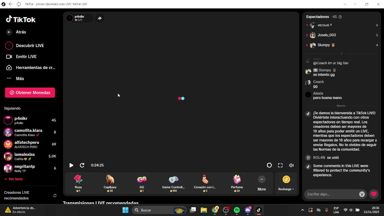Viewport: 384px width, 216px height.
Task: Send a Perfume gift
Action: pos(237,183)
